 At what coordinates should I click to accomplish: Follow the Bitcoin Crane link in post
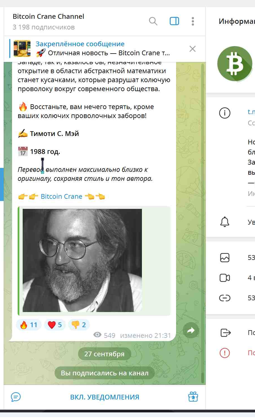(x=62, y=196)
